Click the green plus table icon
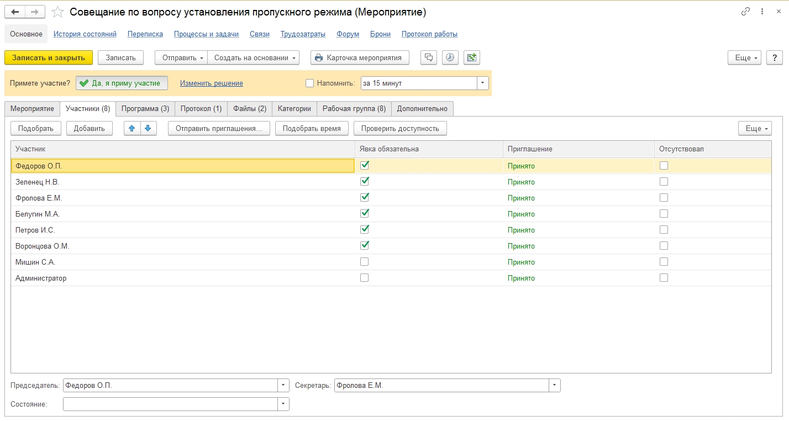The width and height of the screenshot is (789, 421). click(x=471, y=57)
